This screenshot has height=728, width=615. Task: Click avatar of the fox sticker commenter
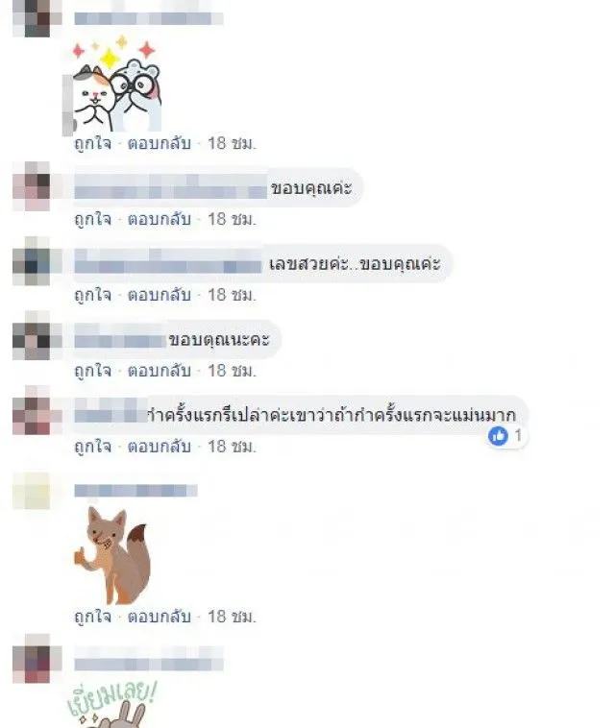tap(31, 491)
